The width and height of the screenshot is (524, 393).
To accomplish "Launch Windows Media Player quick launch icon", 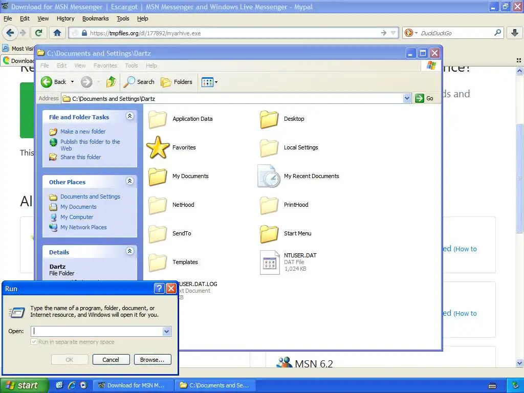I will coord(83,385).
